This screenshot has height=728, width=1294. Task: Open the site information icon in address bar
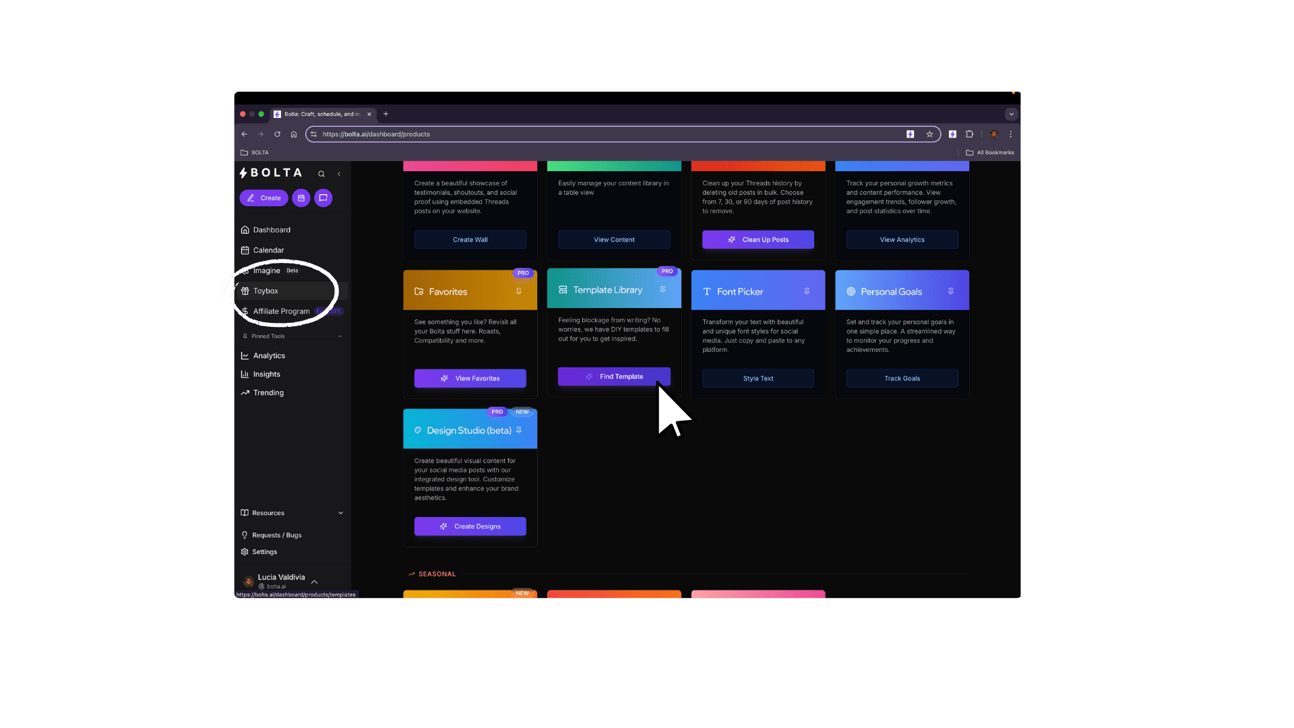(x=313, y=134)
